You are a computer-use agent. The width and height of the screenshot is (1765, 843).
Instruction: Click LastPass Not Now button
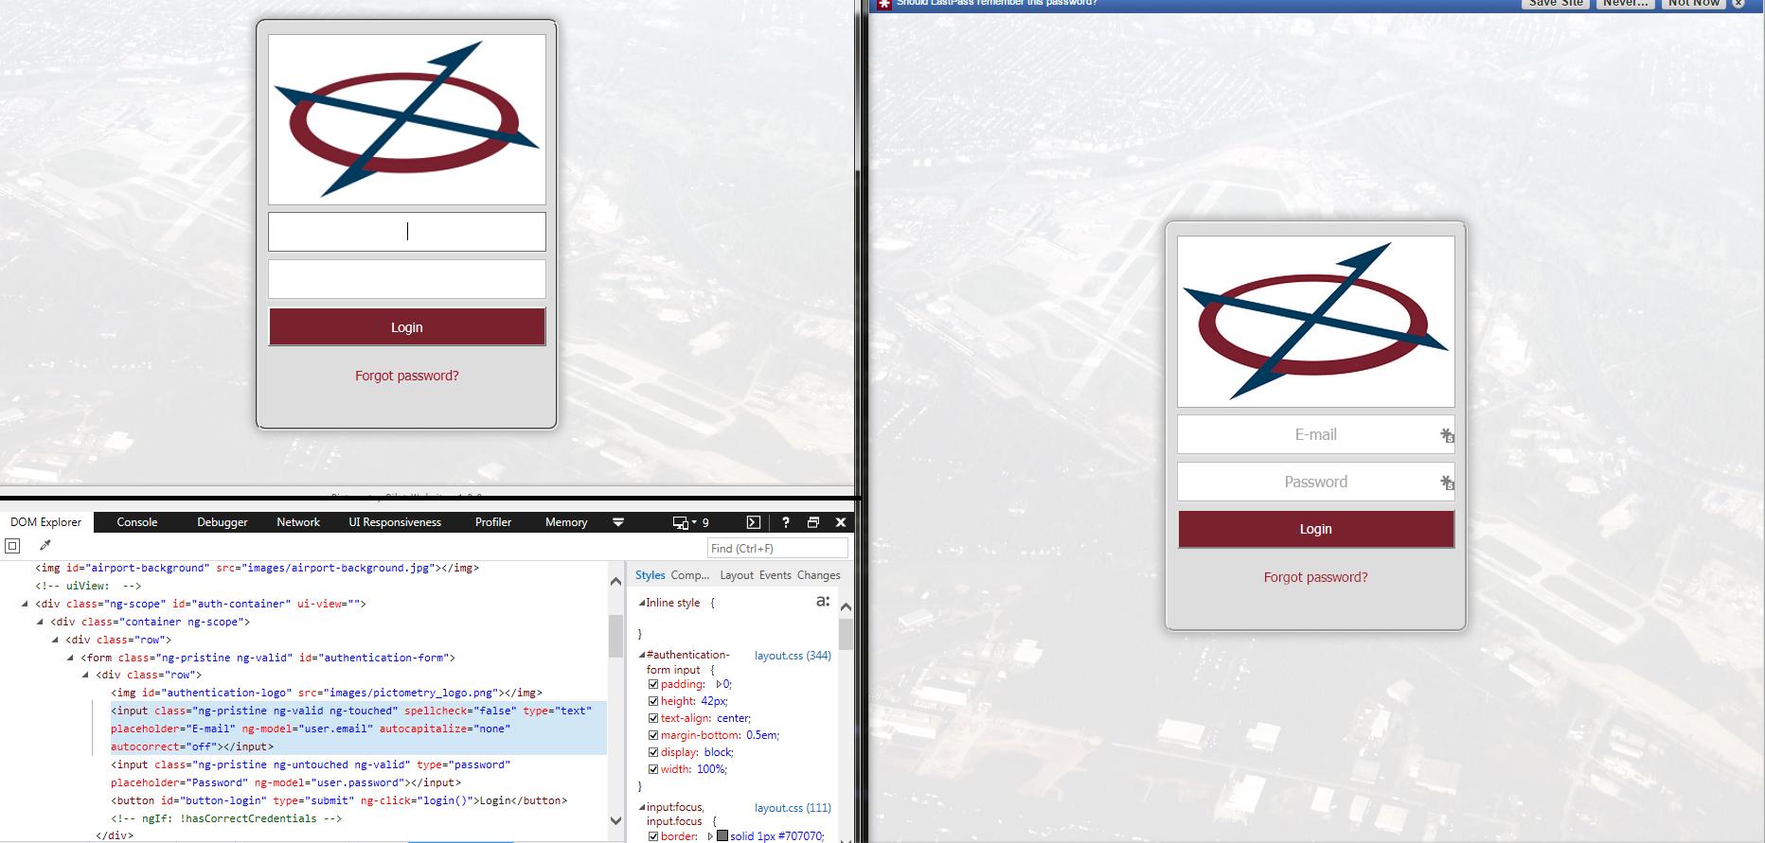click(1694, 4)
